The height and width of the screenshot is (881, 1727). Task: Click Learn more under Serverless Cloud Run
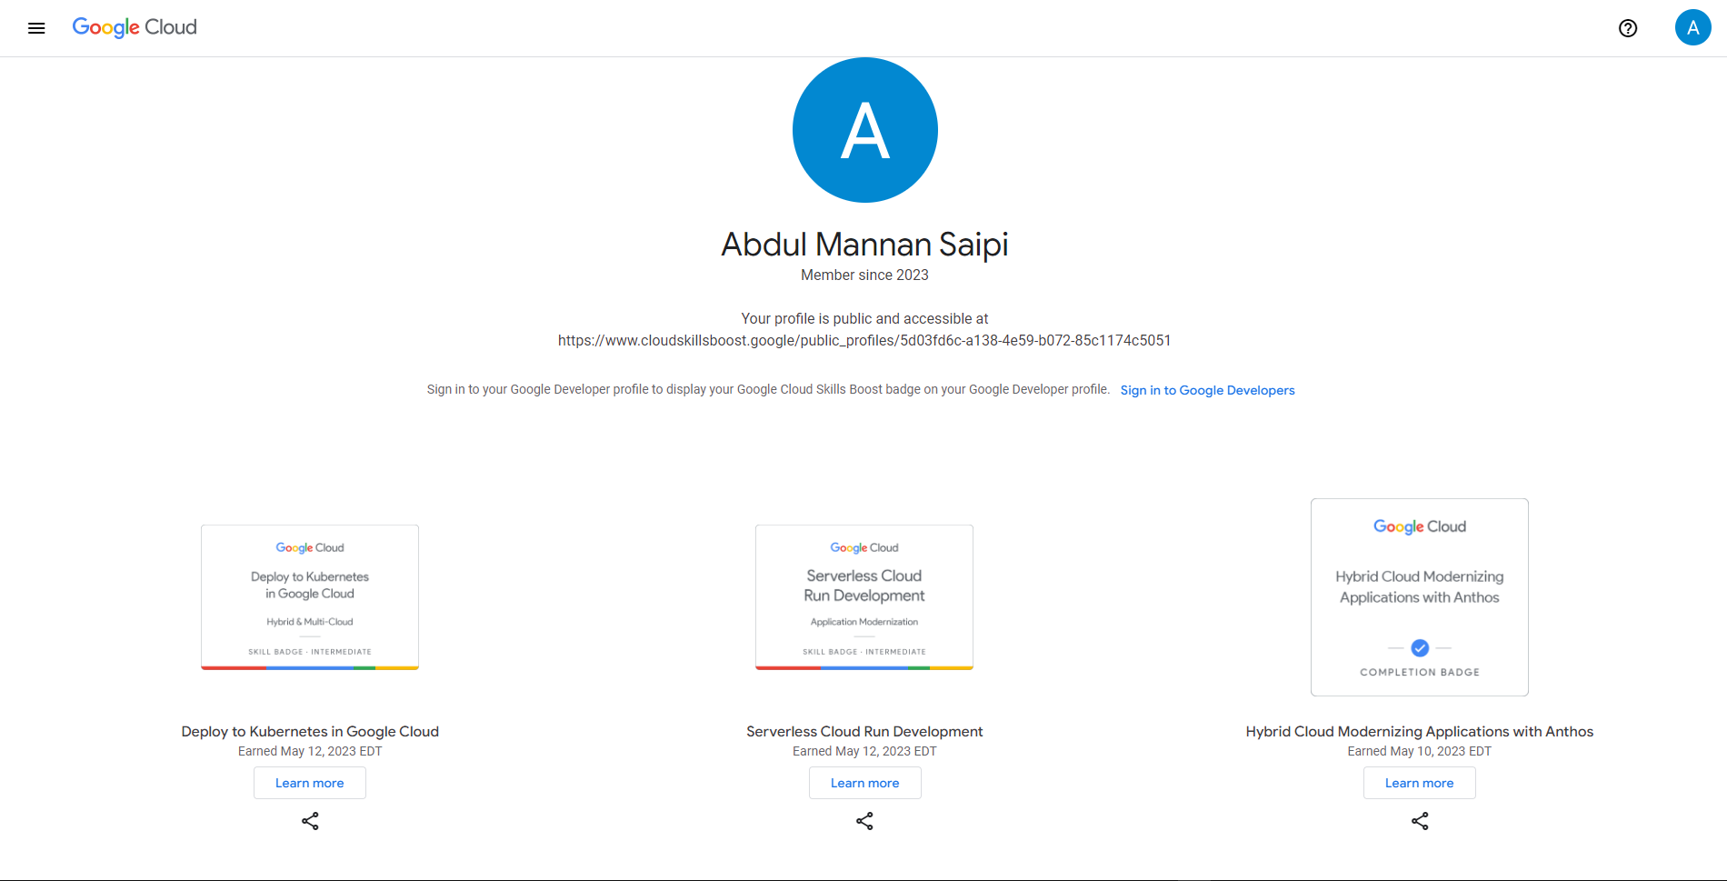pyautogui.click(x=864, y=783)
